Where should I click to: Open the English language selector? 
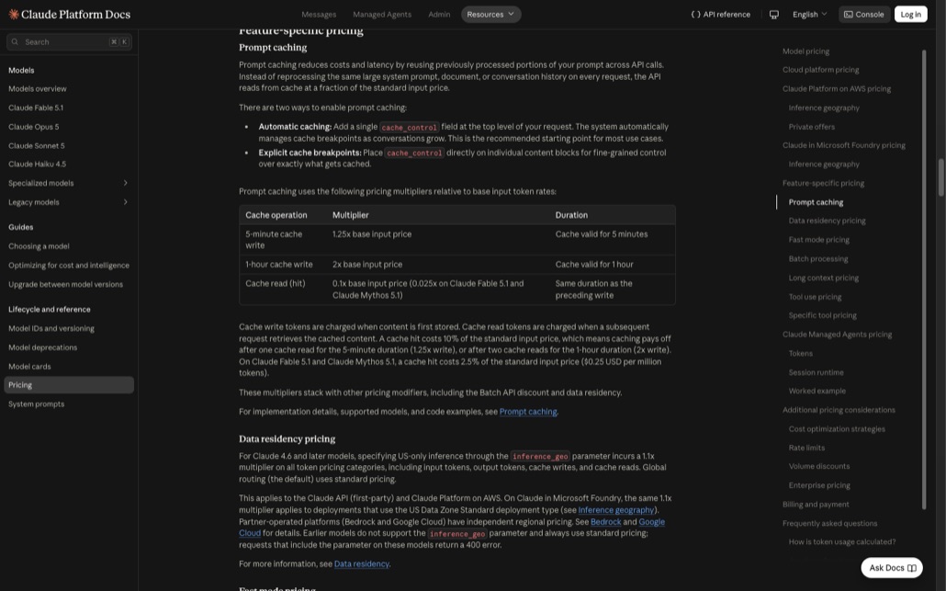[810, 15]
